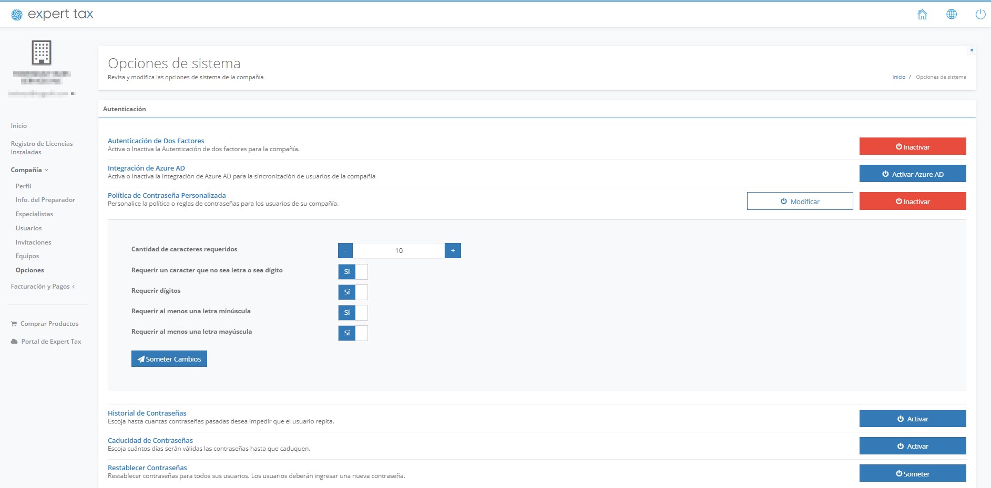Go to home via house icon
The height and width of the screenshot is (488, 991).
click(922, 14)
